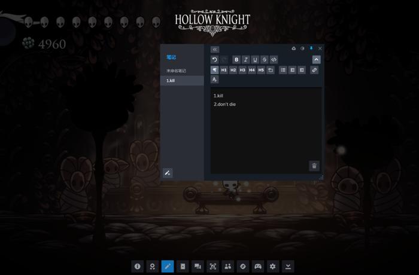Toggle bold formatting
Image resolution: width=419 pixels, height=275 pixels.
236,60
